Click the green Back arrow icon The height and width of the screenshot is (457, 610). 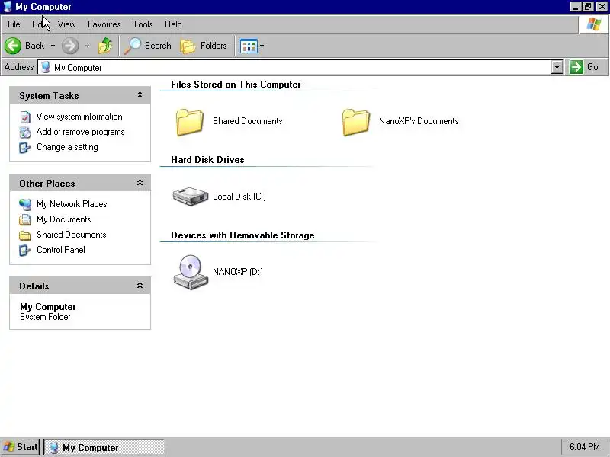pos(13,46)
